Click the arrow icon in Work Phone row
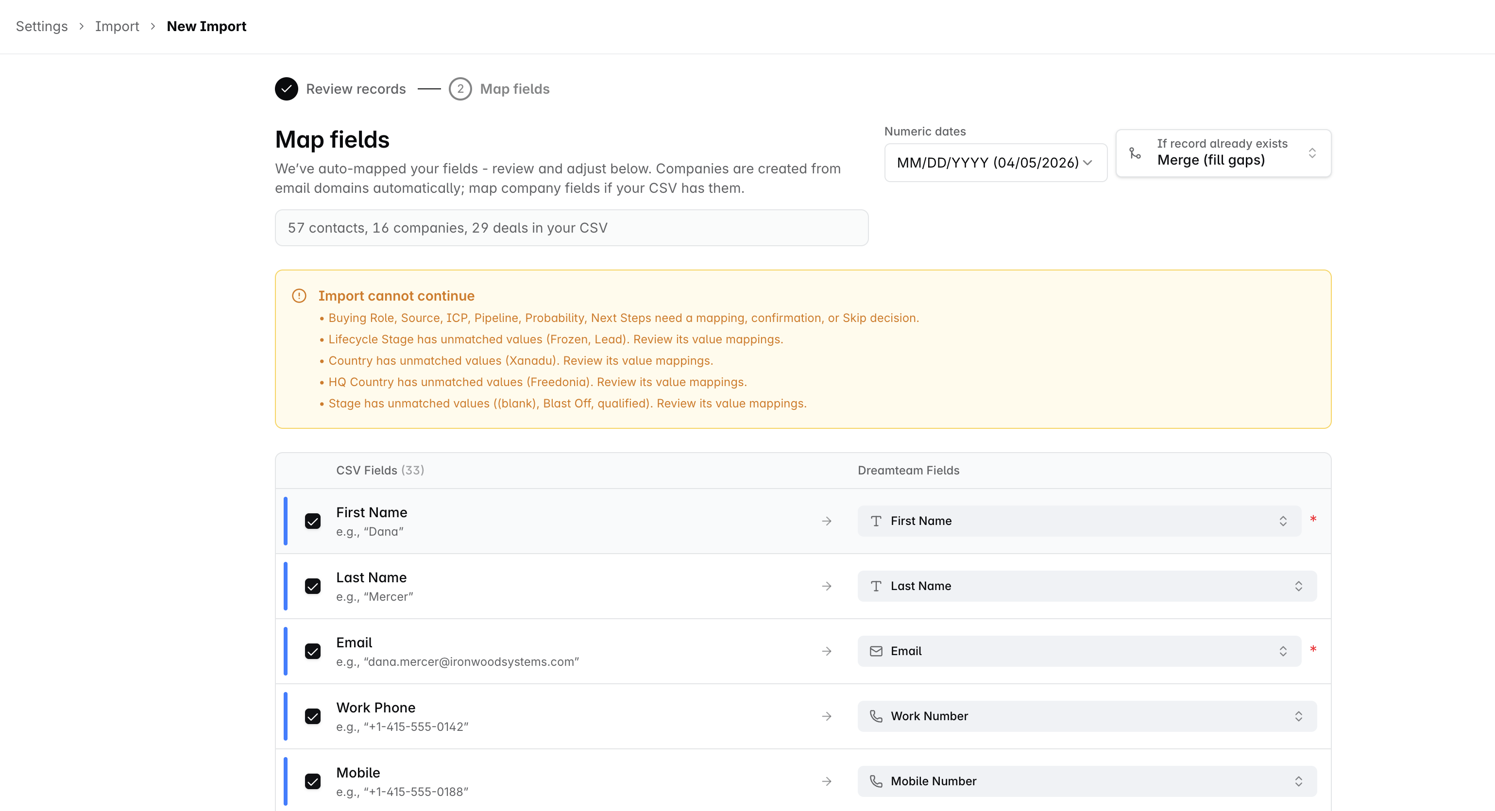The image size is (1495, 811). (827, 716)
